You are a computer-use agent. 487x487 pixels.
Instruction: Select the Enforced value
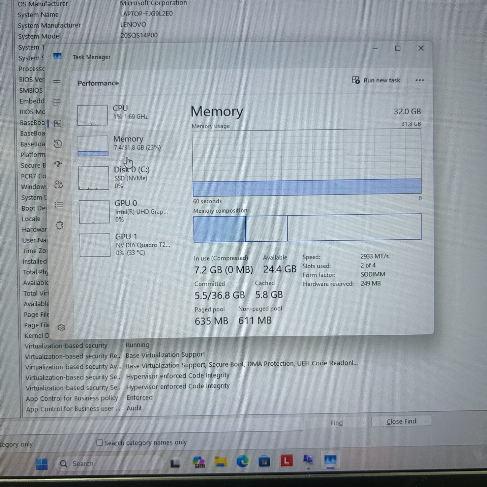click(140, 397)
